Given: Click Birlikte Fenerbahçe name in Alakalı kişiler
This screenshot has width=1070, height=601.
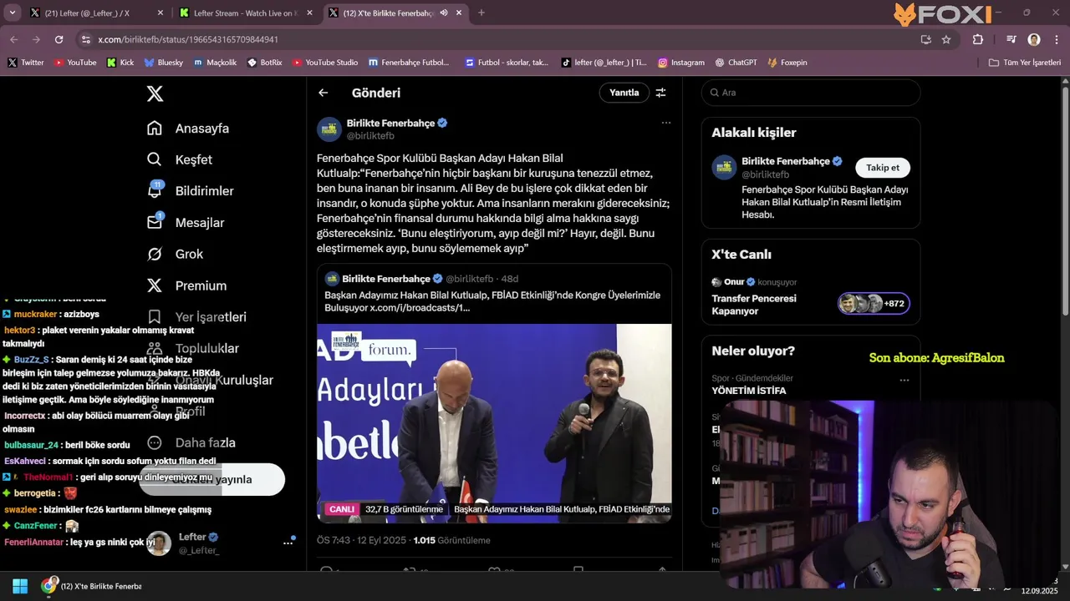Looking at the screenshot, I should coord(786,161).
